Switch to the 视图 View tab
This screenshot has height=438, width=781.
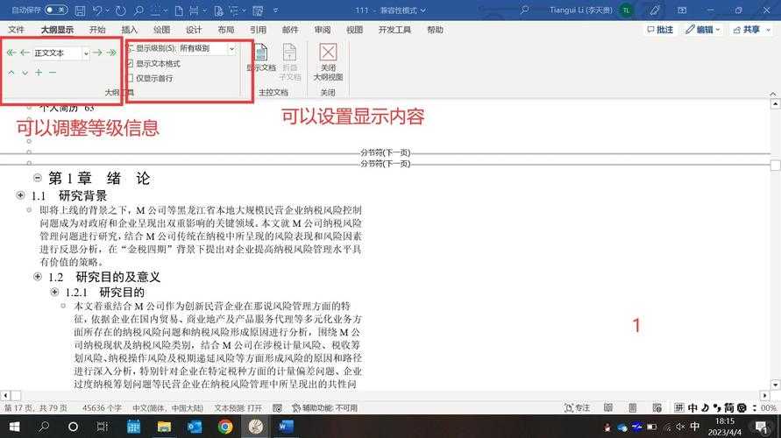coord(355,30)
